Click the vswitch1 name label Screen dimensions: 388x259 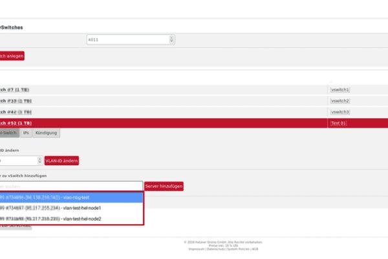(340, 90)
